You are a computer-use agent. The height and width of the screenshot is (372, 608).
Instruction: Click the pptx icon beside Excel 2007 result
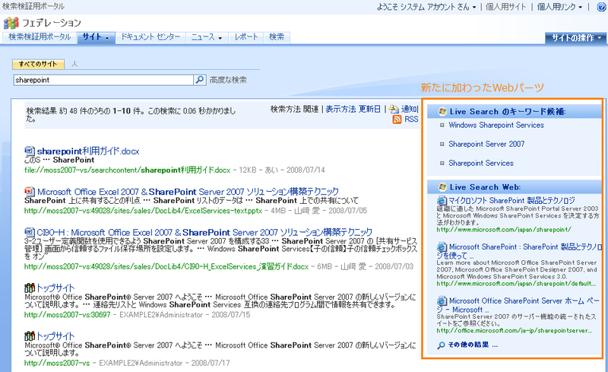(x=30, y=192)
